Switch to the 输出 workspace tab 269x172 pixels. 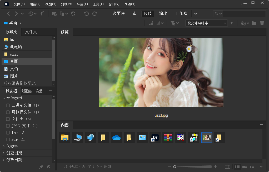(163, 14)
